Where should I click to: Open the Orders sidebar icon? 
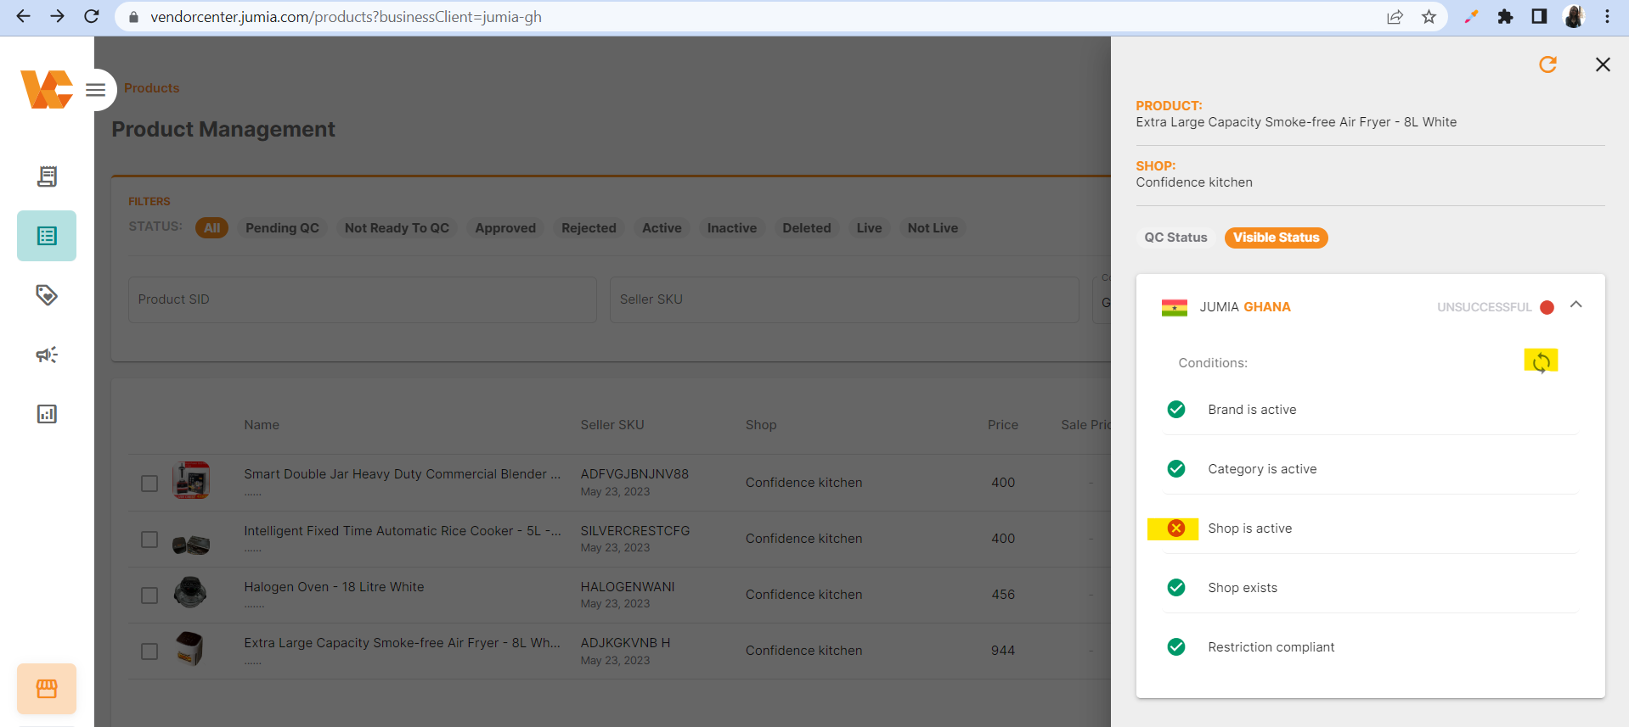pos(47,176)
